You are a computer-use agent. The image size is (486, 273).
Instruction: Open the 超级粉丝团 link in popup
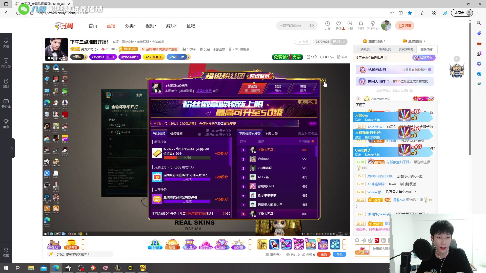(x=204, y=91)
